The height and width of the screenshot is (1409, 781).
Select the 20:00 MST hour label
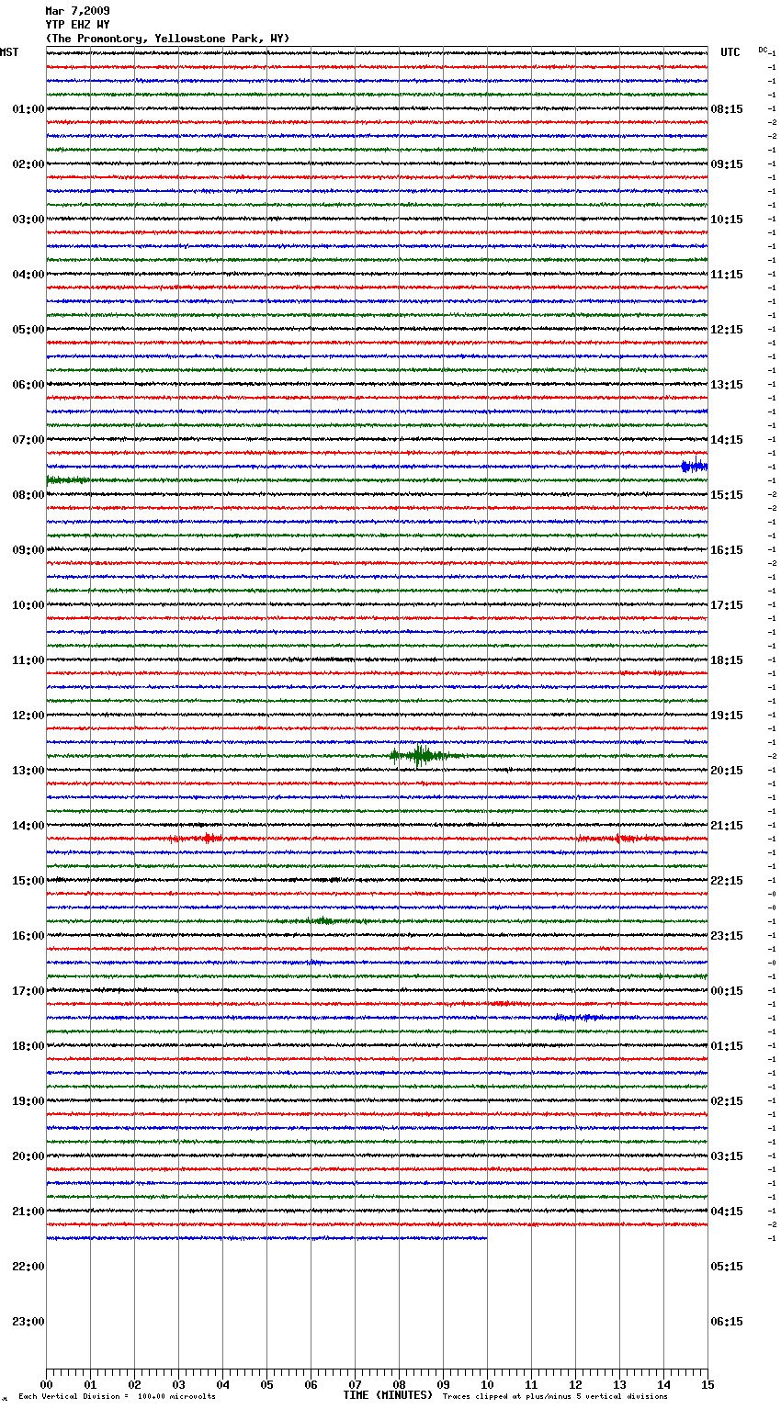tap(28, 1156)
